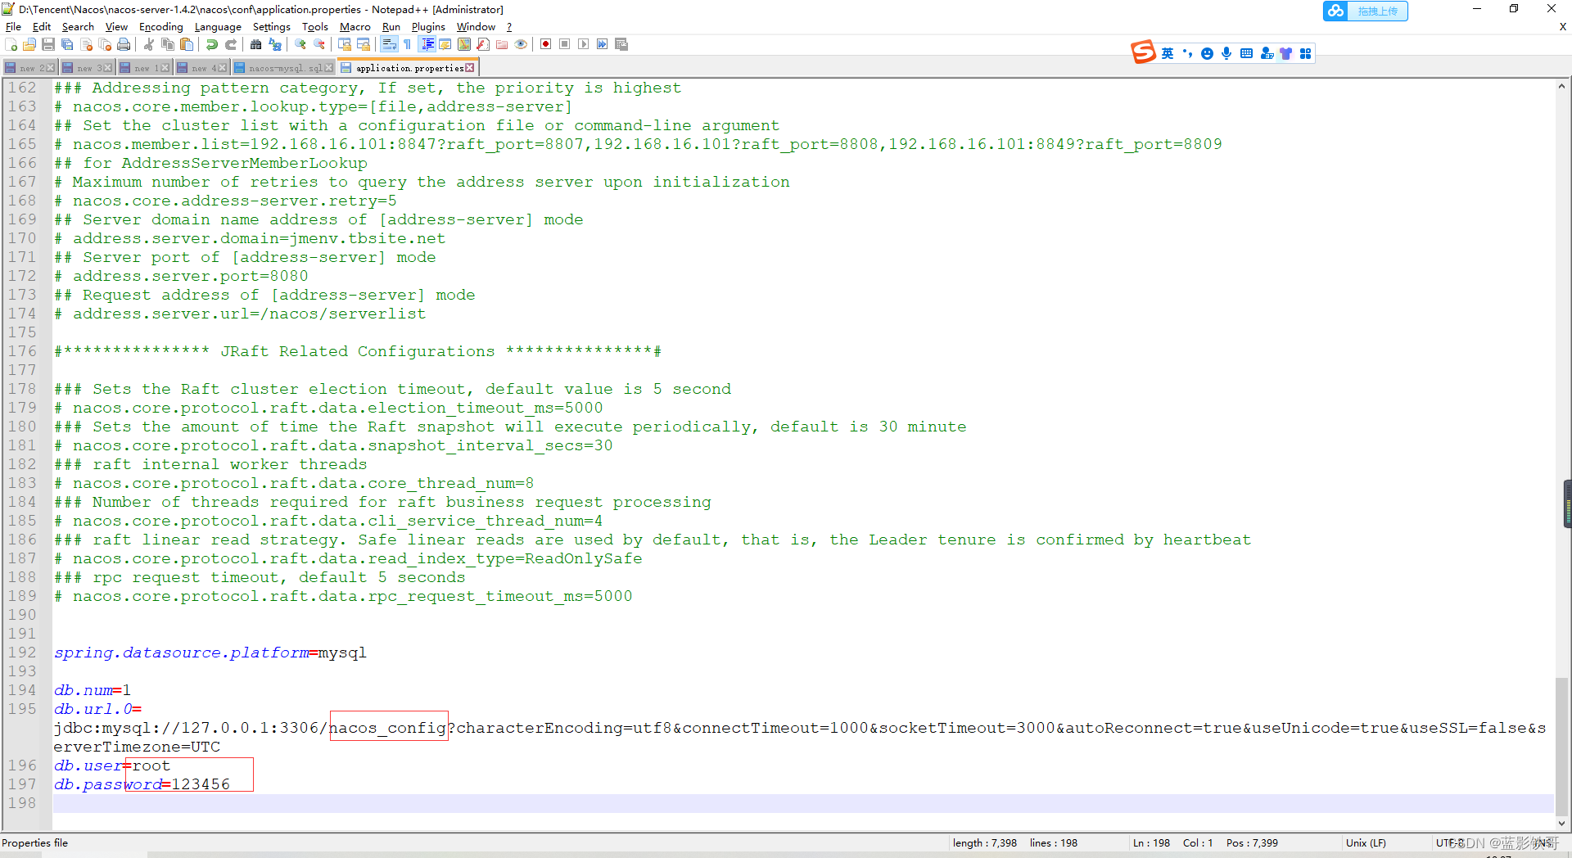Open the Language menu
Image resolution: width=1572 pixels, height=858 pixels.
point(218,27)
